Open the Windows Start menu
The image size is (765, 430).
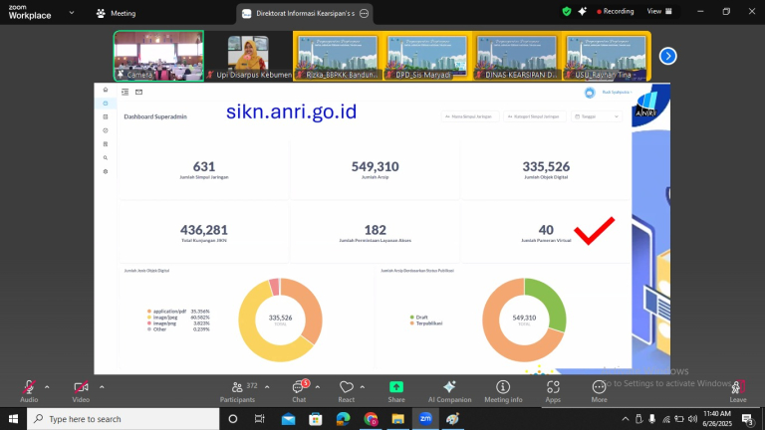coord(13,419)
